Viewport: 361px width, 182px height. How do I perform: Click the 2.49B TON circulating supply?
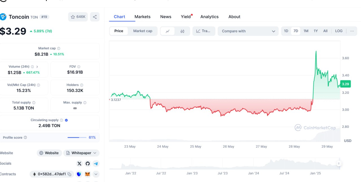(49, 126)
